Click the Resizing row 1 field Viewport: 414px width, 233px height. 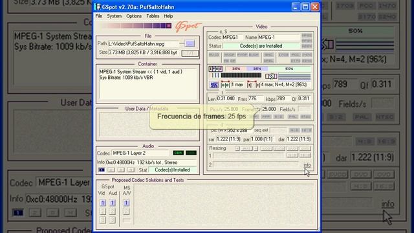coord(248,155)
